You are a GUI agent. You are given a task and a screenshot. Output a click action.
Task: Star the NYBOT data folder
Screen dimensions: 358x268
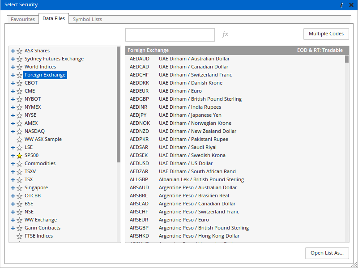20,99
